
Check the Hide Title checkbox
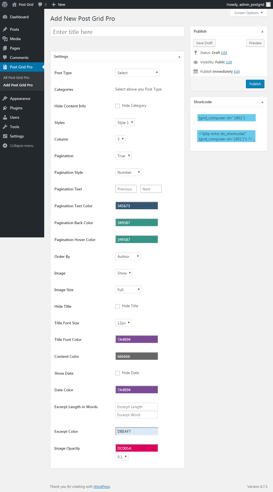tap(117, 306)
